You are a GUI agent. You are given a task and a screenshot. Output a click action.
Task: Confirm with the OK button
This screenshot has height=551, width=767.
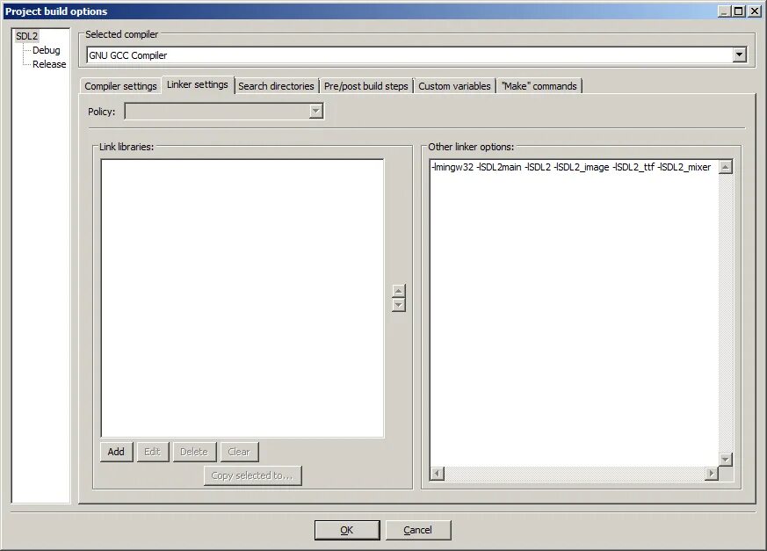(347, 530)
